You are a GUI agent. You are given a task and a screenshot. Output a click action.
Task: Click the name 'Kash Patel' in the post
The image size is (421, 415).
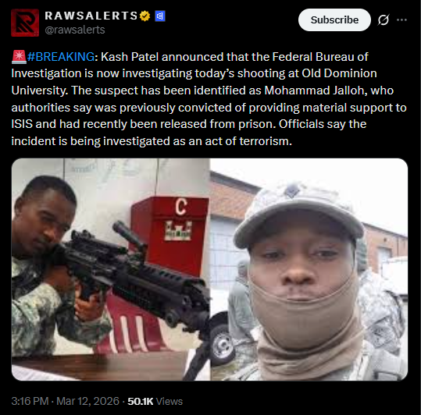tap(130, 57)
